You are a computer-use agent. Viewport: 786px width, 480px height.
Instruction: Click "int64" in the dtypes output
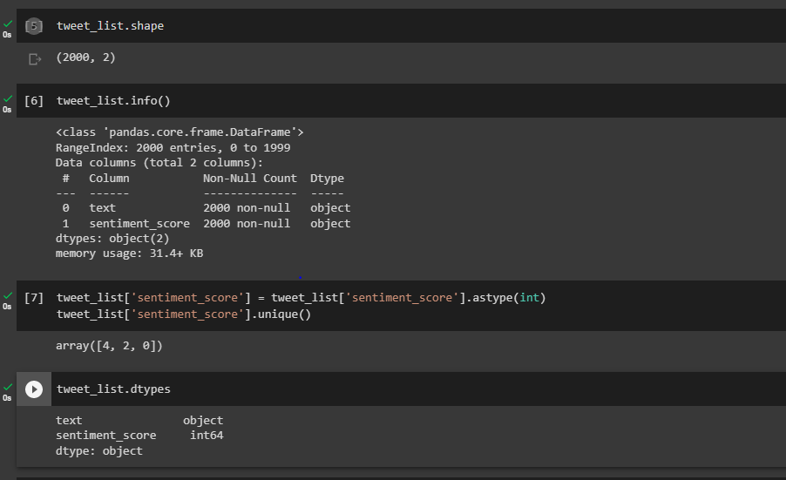point(207,436)
